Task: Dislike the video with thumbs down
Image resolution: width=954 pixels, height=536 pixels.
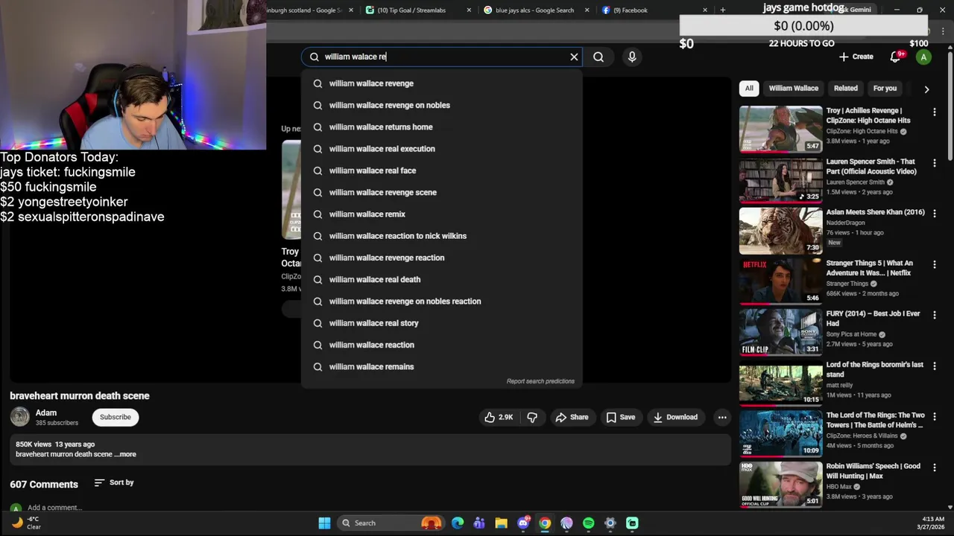Action: tap(532, 417)
